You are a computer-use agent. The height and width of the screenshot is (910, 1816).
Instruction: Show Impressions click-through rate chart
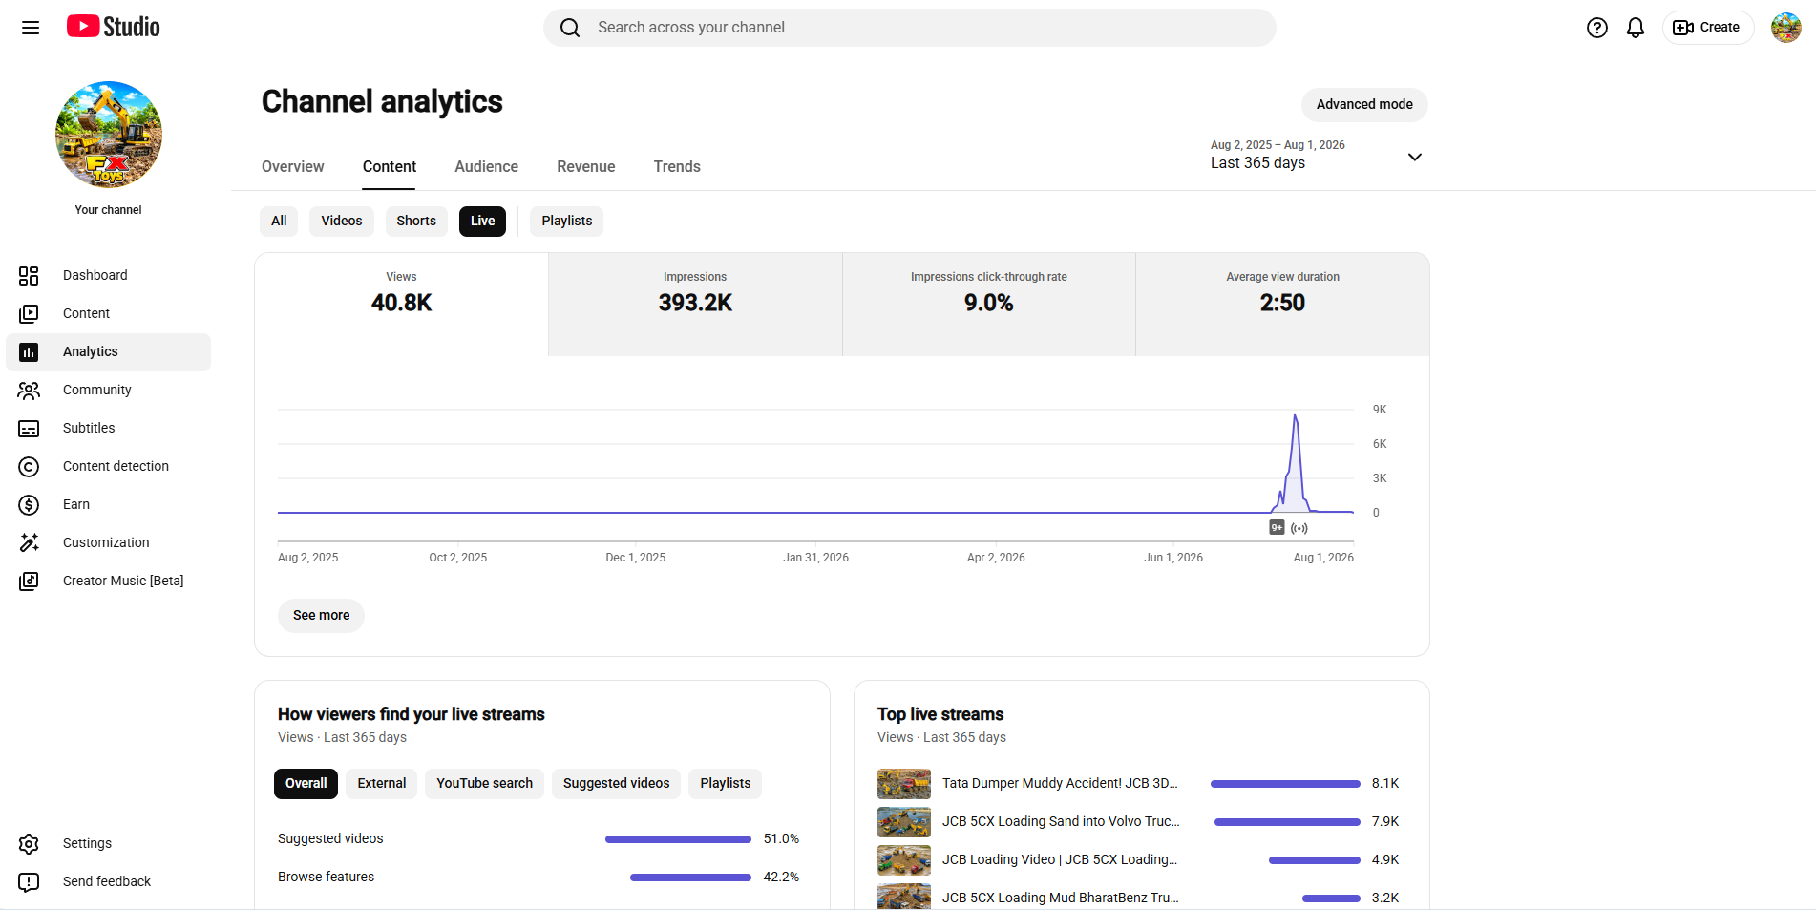tap(989, 305)
